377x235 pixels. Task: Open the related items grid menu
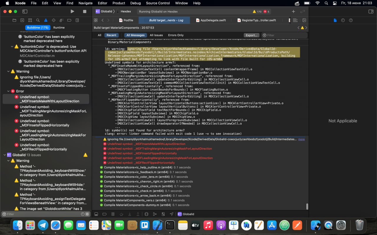click(96, 20)
